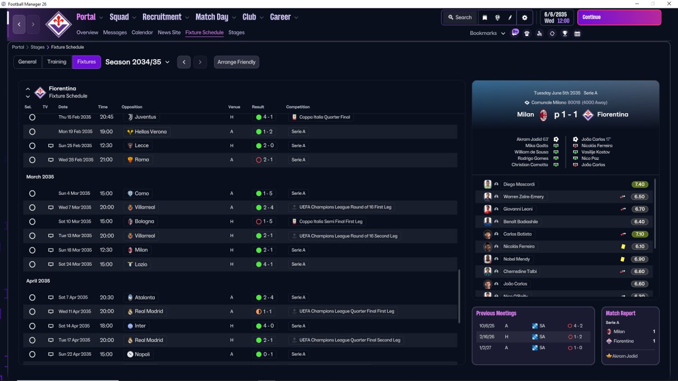Select the Lecce fixture radio button
This screenshot has width=678, height=381.
tap(32, 146)
